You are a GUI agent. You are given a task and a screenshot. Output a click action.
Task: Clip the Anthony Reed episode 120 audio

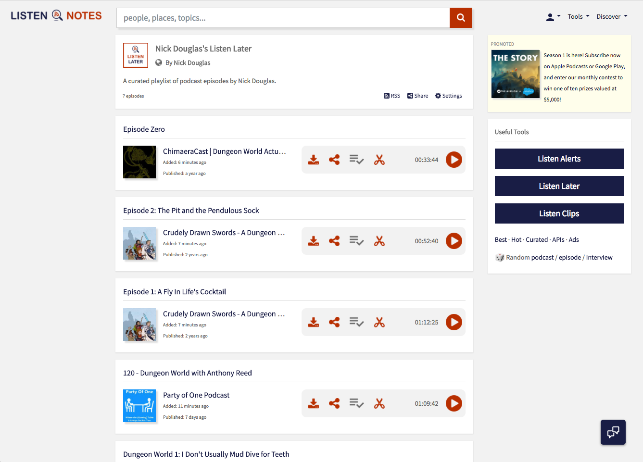(x=379, y=403)
